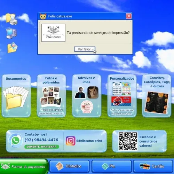Click the cat icon in the title bar
The width and height of the screenshot is (174, 174).
coord(43,16)
